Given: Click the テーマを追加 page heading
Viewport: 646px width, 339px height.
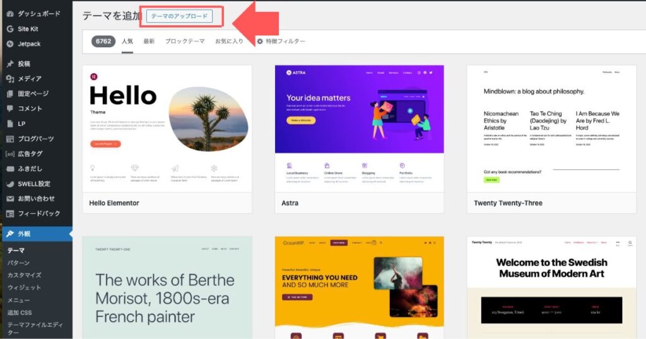Looking at the screenshot, I should (112, 16).
